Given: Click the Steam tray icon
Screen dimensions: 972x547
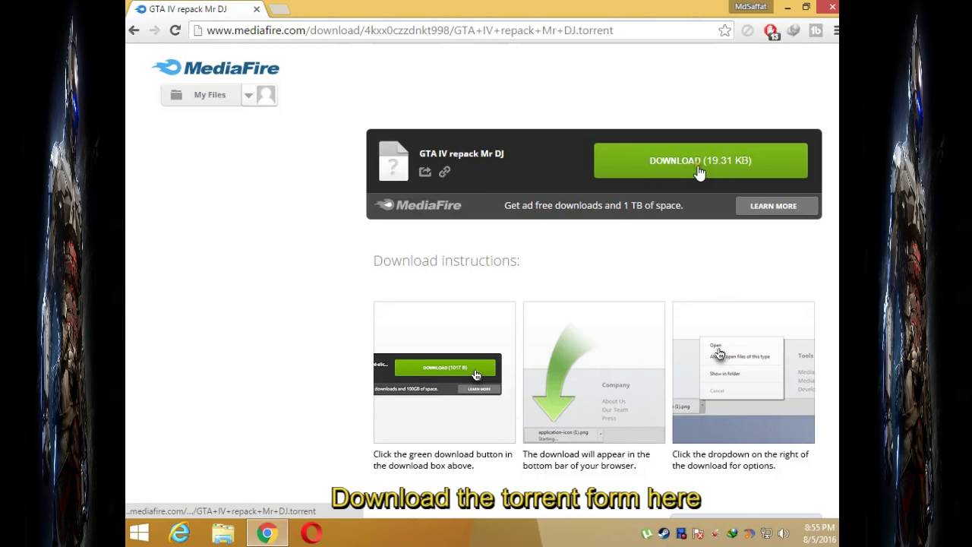Looking at the screenshot, I should 664,533.
